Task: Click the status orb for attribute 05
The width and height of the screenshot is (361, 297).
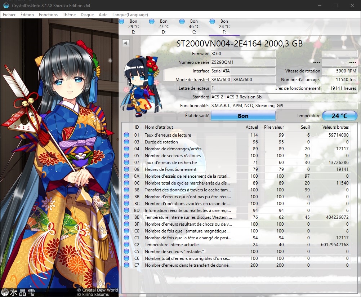Action: (x=126, y=155)
